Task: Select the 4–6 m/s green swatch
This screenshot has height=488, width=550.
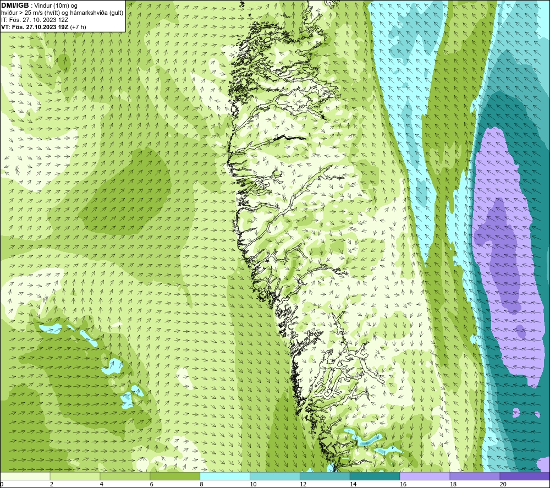Action: pos(125,476)
